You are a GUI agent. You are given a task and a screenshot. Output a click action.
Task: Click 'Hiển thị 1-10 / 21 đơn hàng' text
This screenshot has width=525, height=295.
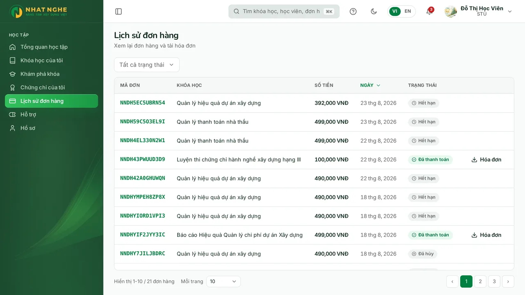point(144,281)
